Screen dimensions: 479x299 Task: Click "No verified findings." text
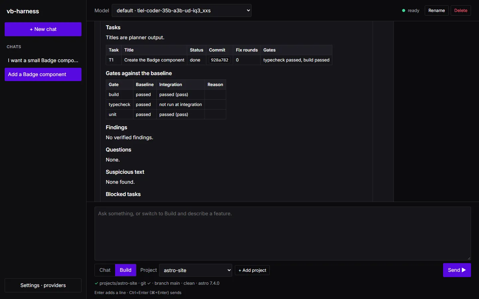(x=129, y=138)
